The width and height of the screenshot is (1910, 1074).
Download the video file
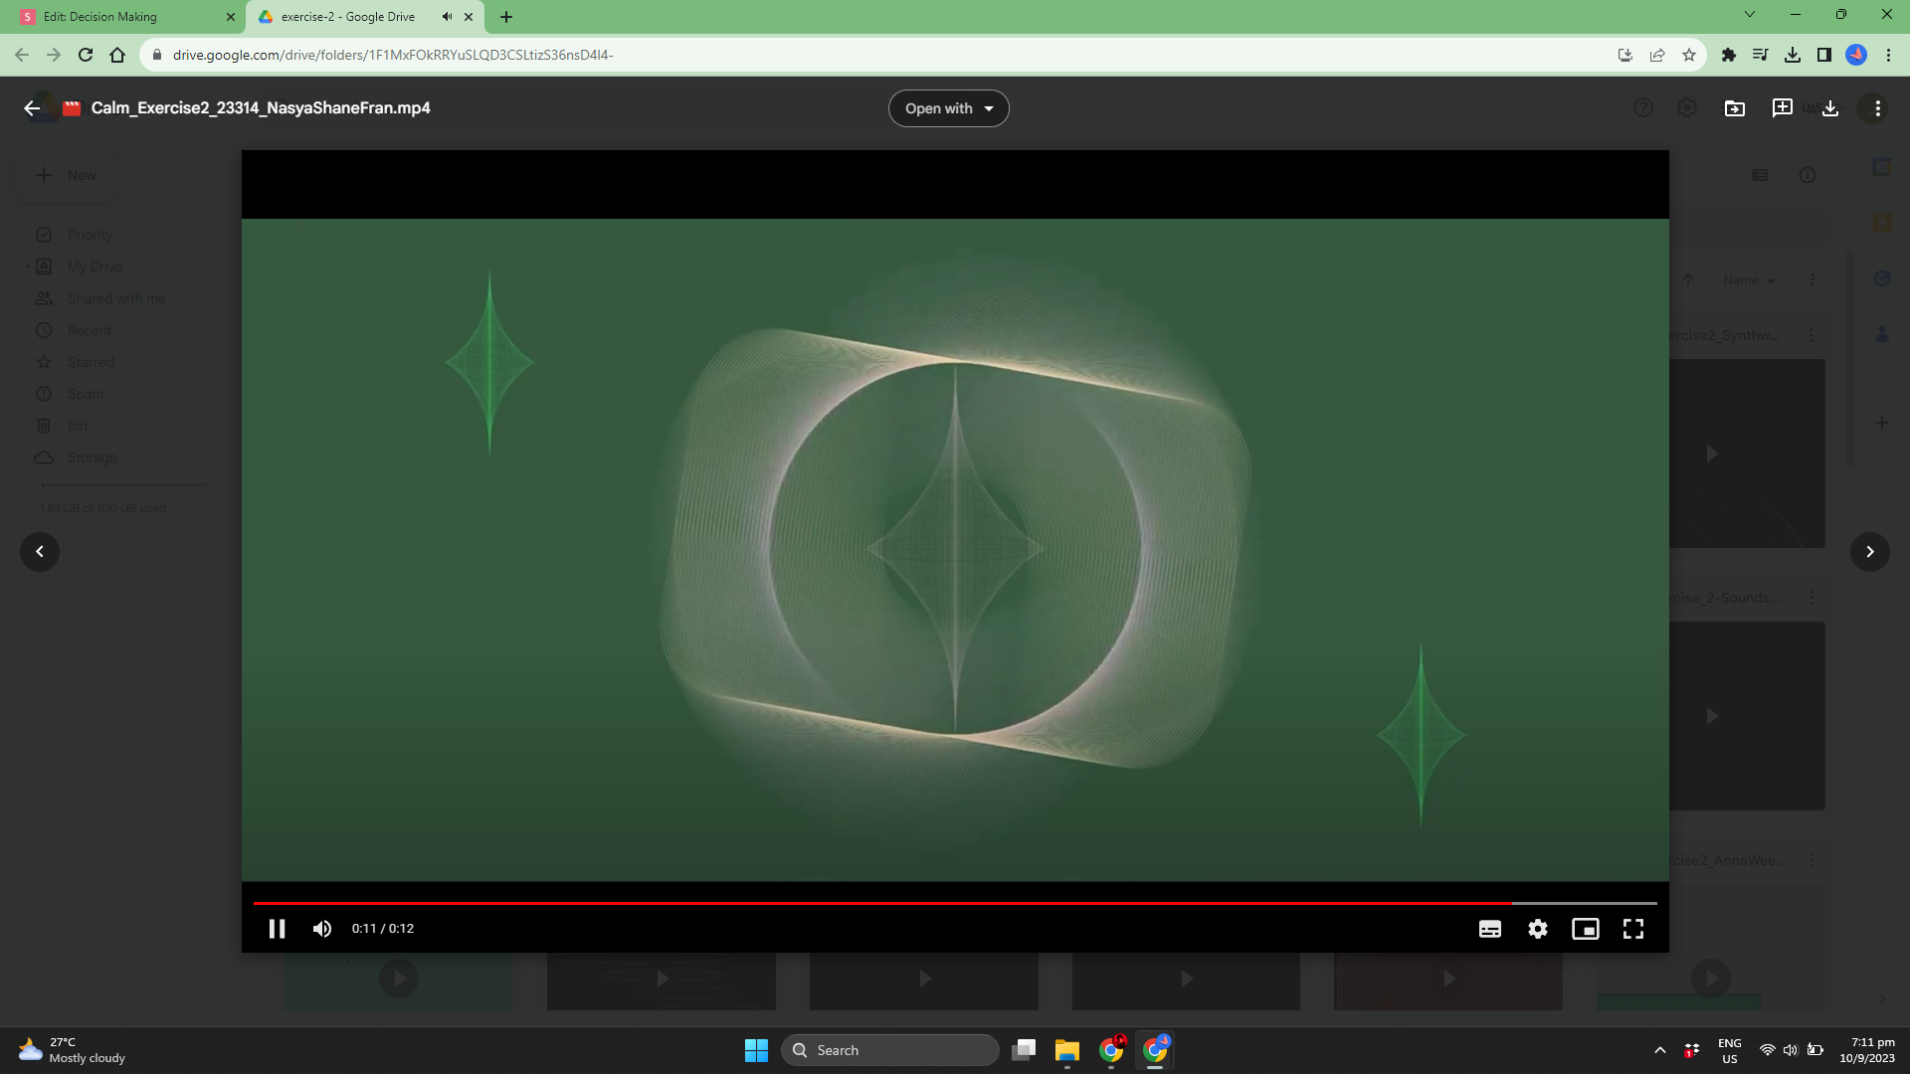click(1829, 108)
